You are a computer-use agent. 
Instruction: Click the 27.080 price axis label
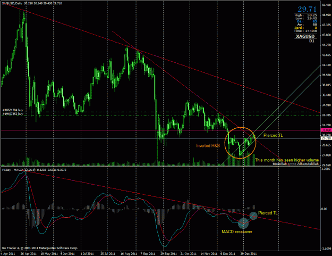326,155
